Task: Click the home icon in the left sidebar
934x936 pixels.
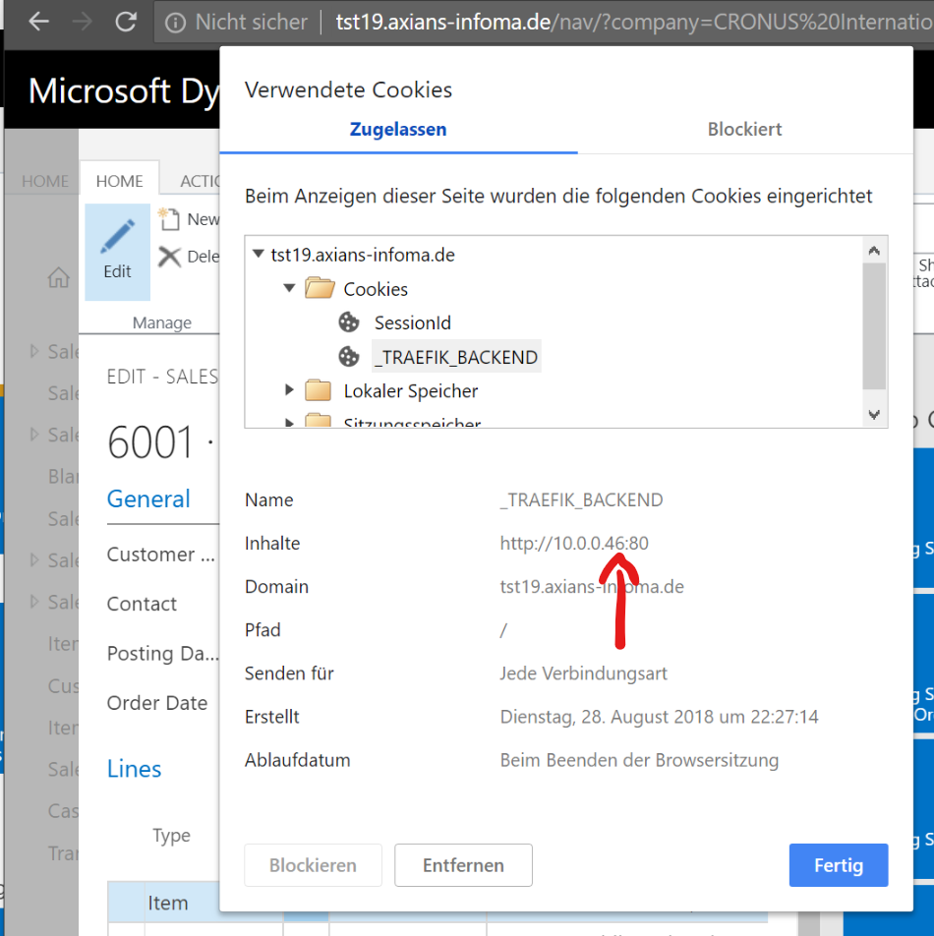Action: [58, 277]
